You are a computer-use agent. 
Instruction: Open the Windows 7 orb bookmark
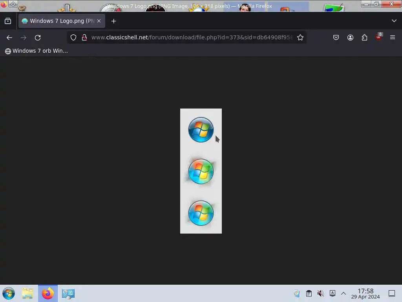click(37, 51)
